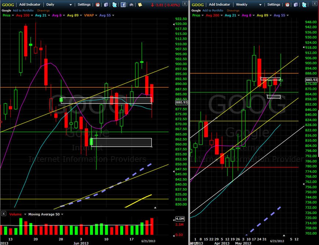Click the 948.00 price level on Weekly axis
This screenshot has height=245, width=319.
coord(311,22)
